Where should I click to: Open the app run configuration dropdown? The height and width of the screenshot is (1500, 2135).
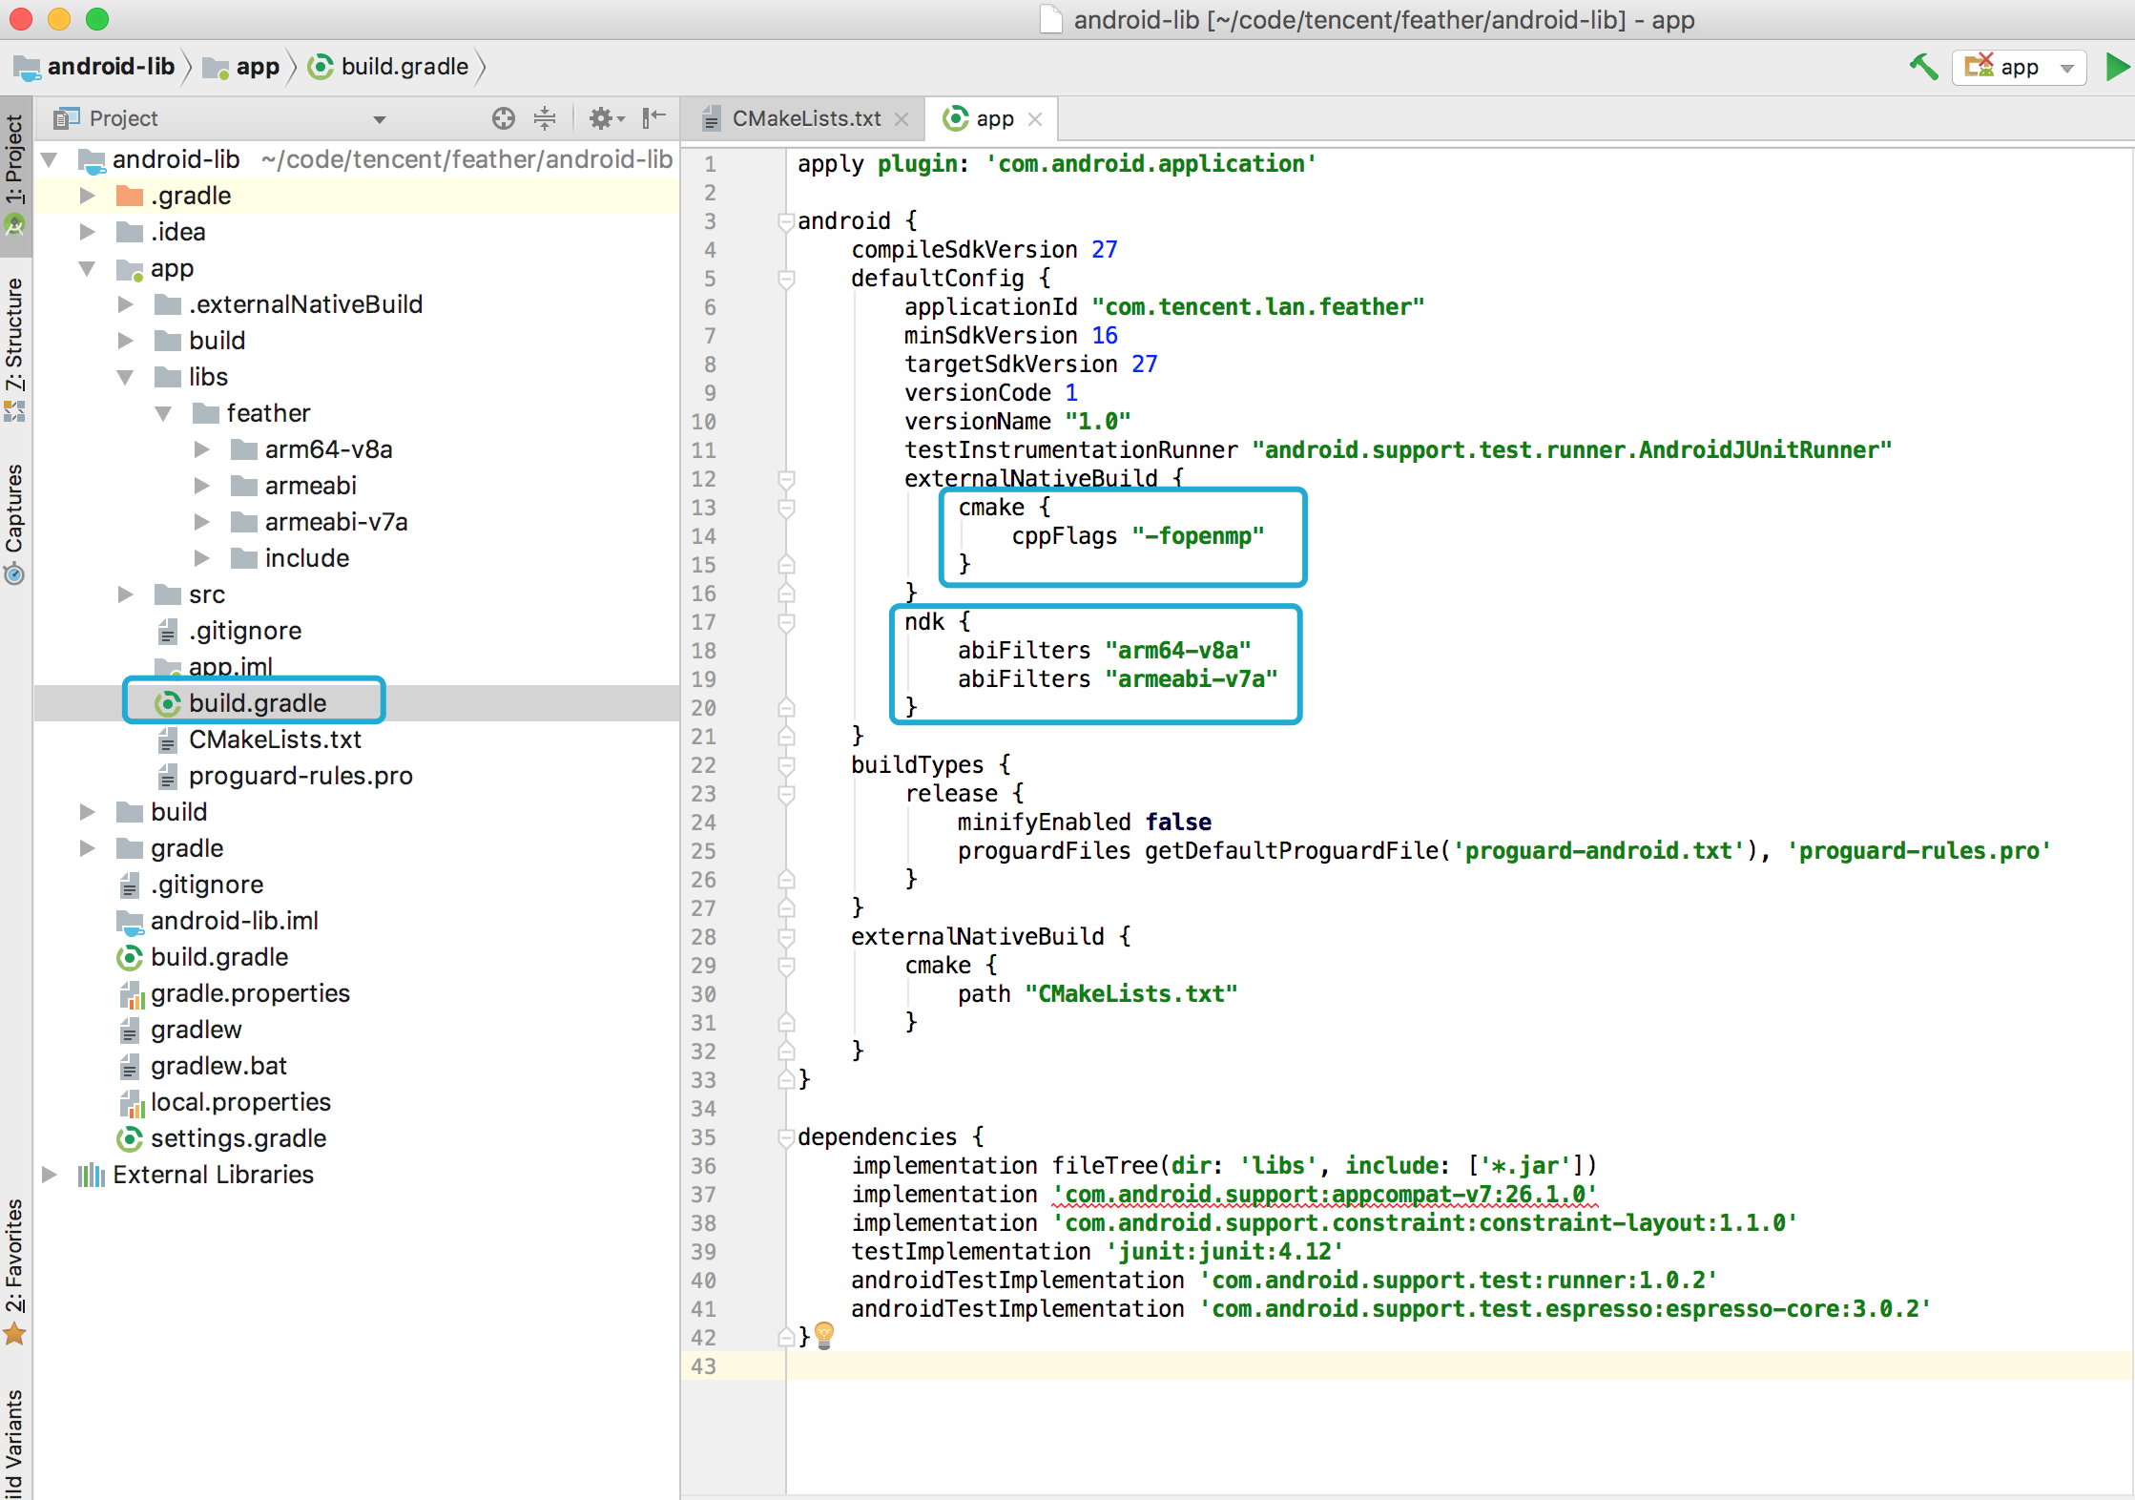point(2019,68)
